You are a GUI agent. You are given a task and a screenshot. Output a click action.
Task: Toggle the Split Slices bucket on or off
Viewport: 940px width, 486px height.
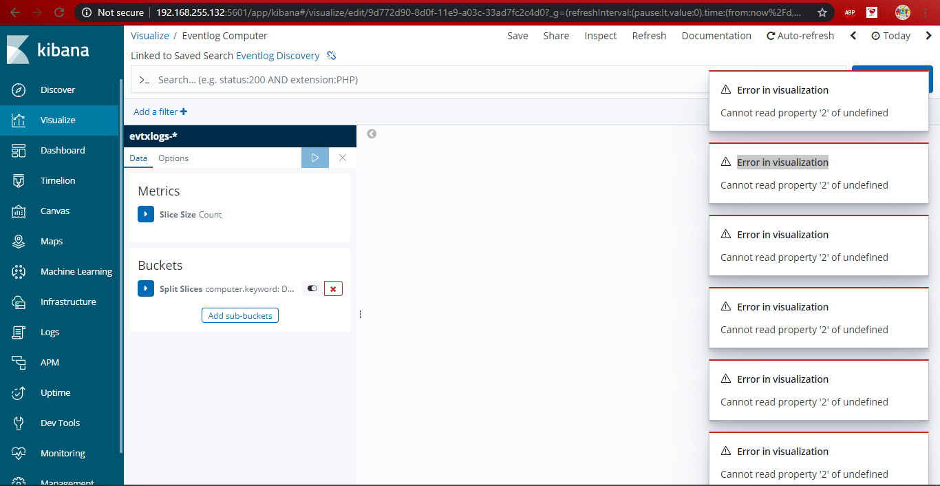tap(312, 288)
